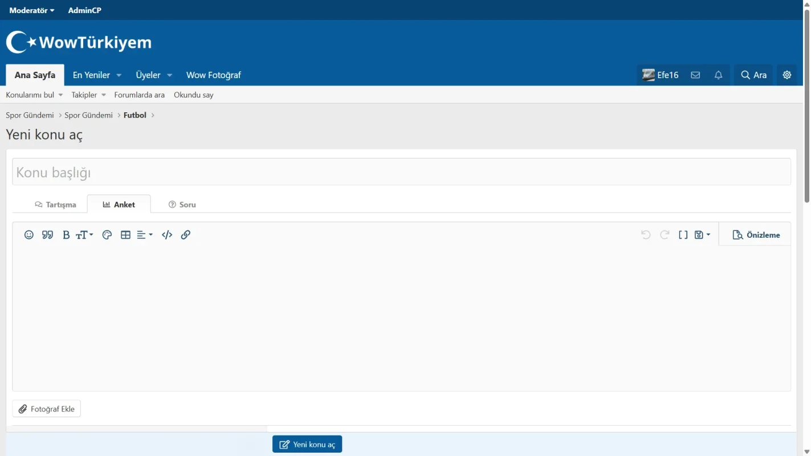Expand the text size dropdown
The image size is (811, 456).
(85, 235)
